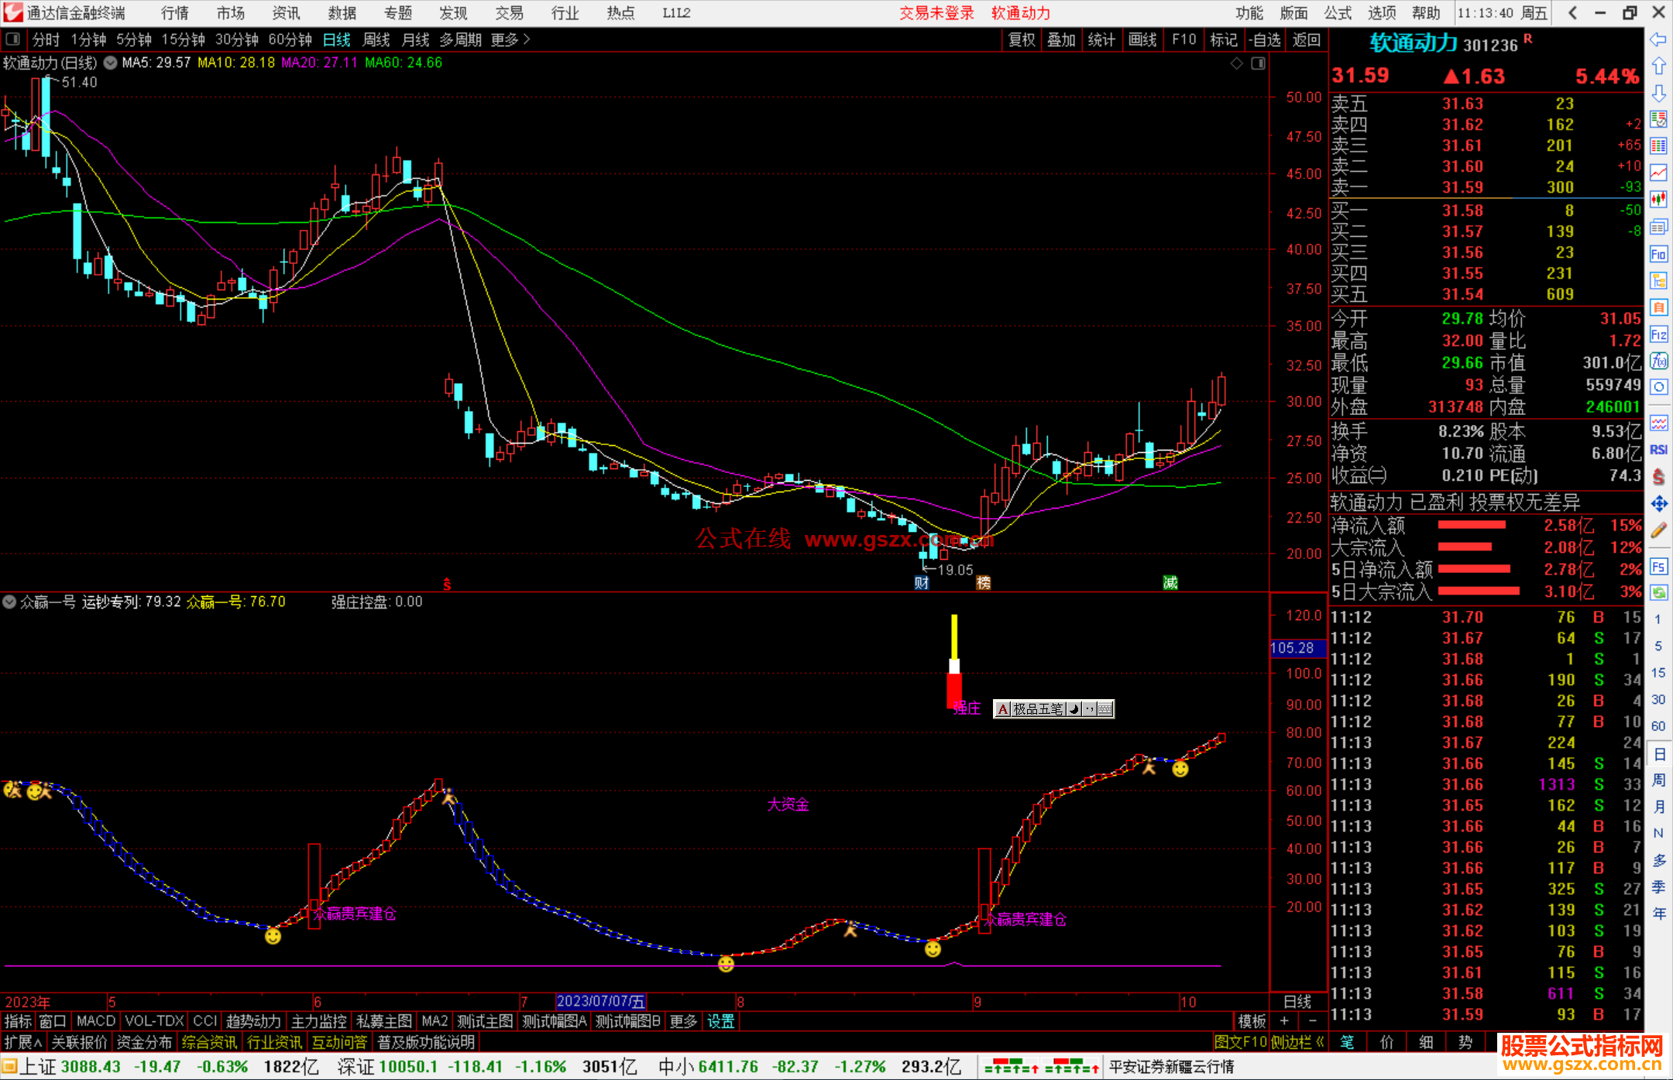Viewport: 1673px width, 1080px height.
Task: Select the pencil drawing tool icon
Action: click(x=1658, y=530)
